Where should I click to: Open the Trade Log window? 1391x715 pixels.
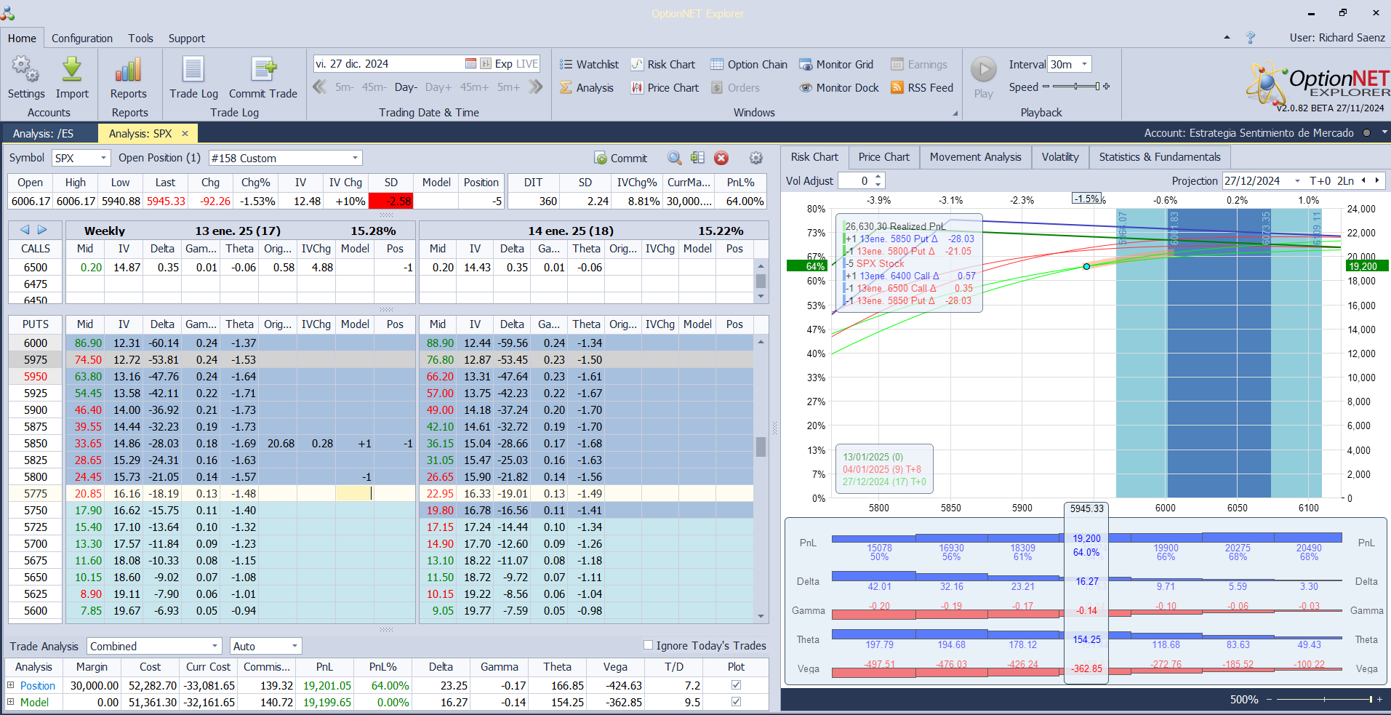point(193,77)
